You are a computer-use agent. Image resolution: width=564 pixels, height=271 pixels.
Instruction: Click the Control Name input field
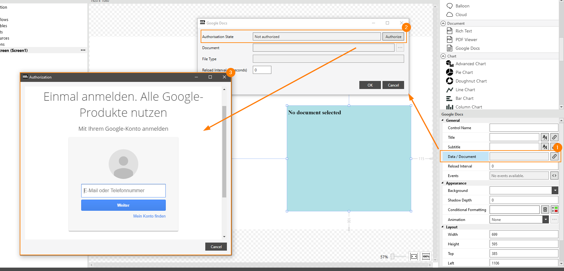click(x=524, y=128)
